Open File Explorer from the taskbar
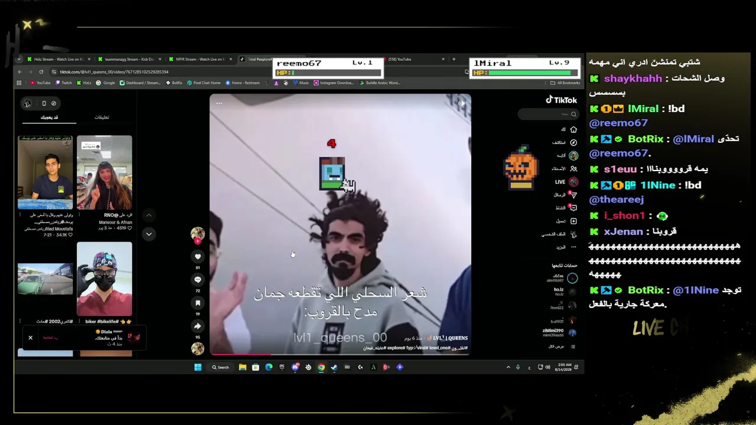This screenshot has height=425, width=756. coord(242,367)
